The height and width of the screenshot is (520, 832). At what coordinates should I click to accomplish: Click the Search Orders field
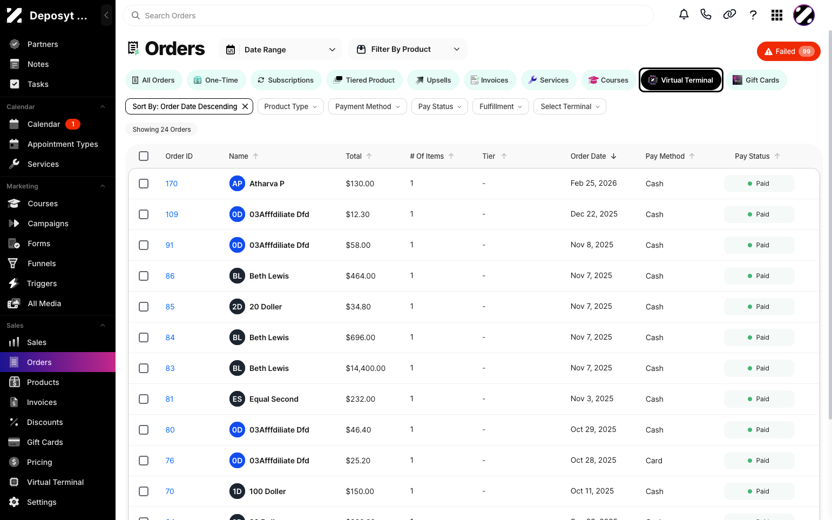tap(388, 16)
